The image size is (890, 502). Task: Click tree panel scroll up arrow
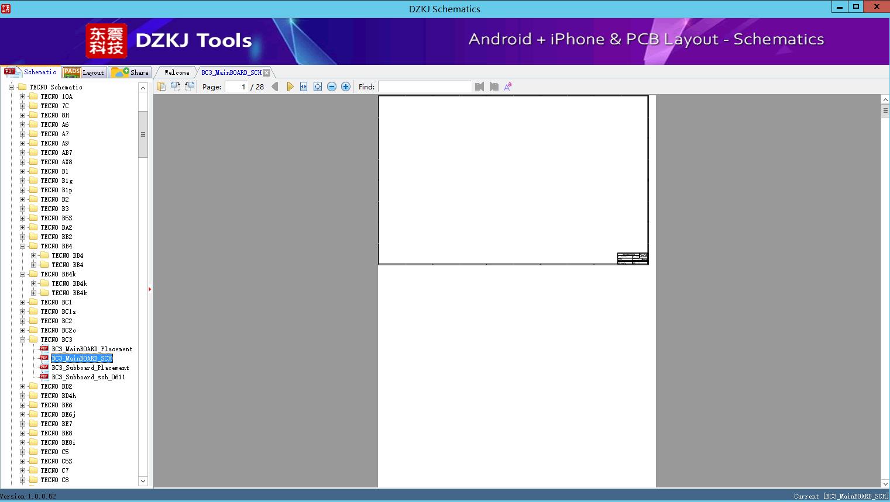tap(143, 88)
